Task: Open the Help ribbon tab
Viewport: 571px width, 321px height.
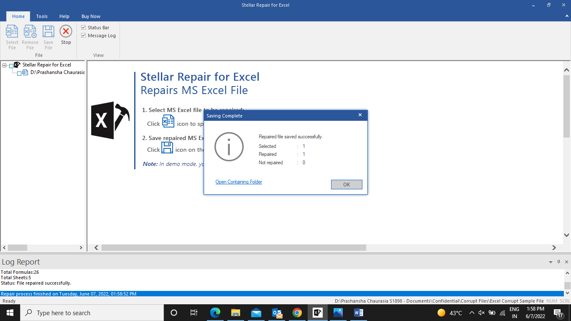Action: [x=64, y=16]
